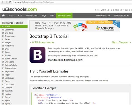Click the My First Bootstrap Page code line
This screenshot has height=105, width=132.
click(x=55, y=100)
